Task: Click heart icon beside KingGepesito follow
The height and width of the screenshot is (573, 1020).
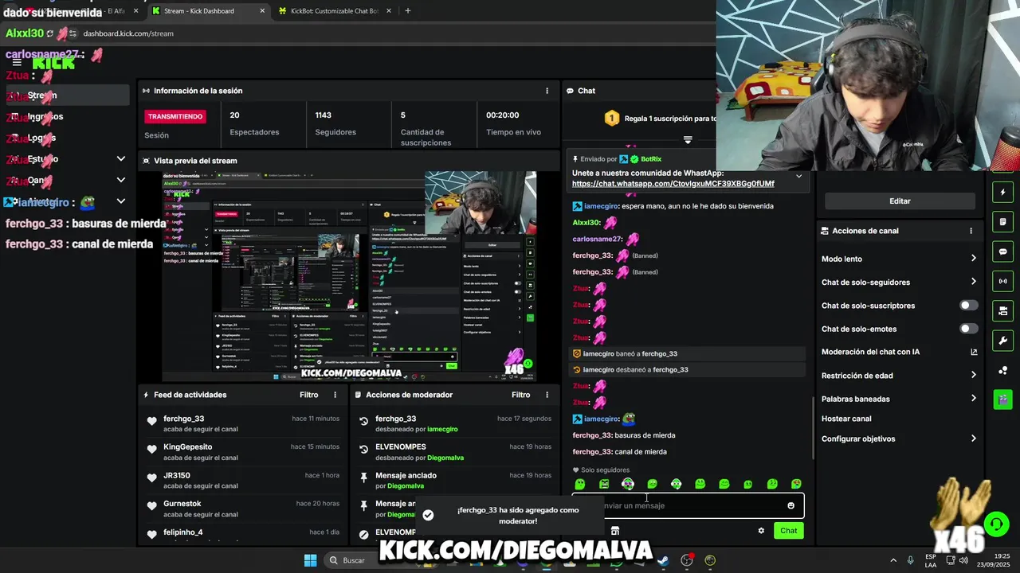Action: [151, 450]
